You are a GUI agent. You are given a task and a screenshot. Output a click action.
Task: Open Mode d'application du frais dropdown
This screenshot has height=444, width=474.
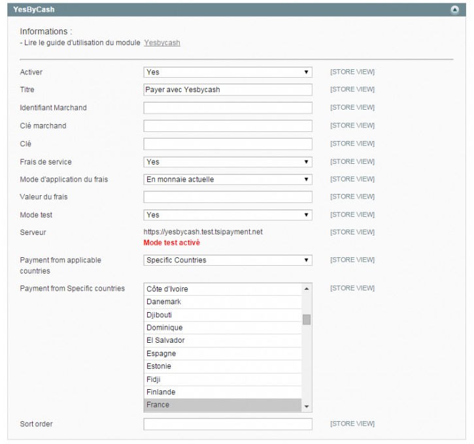coord(228,179)
